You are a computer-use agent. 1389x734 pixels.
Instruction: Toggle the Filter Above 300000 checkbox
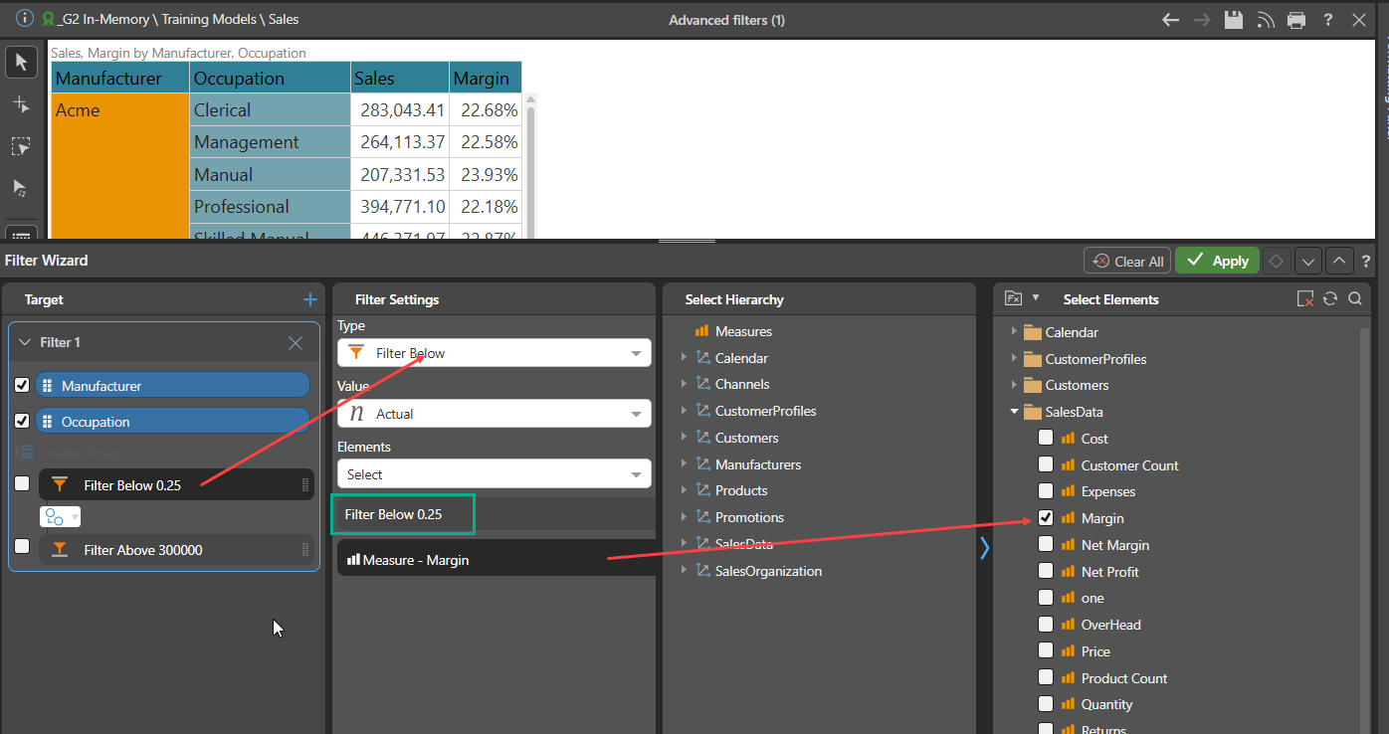22,546
